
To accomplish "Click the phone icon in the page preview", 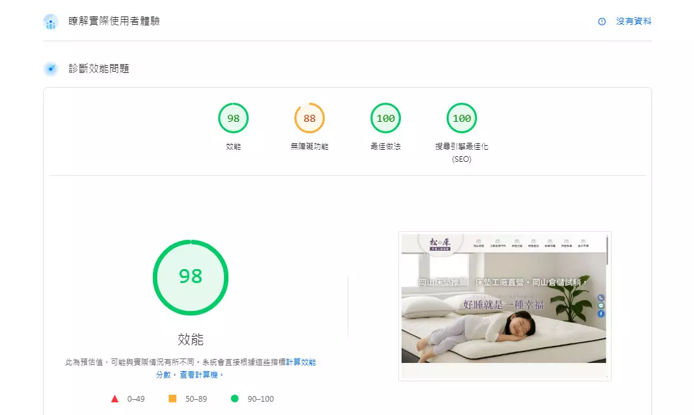I will 601,298.
